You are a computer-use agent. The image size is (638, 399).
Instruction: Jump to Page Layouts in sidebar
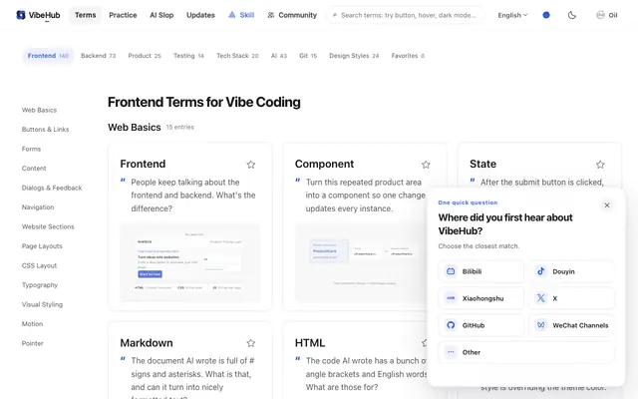(42, 246)
